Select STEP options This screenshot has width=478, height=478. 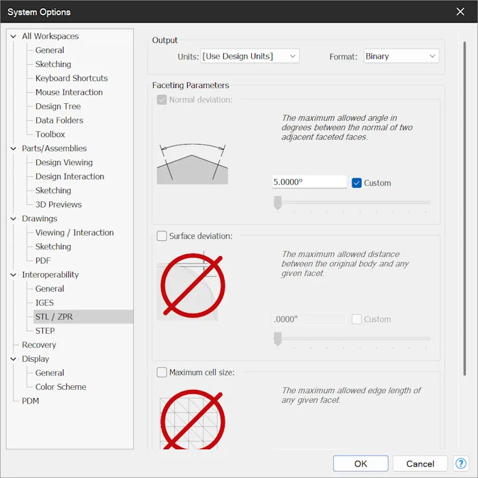click(x=45, y=331)
